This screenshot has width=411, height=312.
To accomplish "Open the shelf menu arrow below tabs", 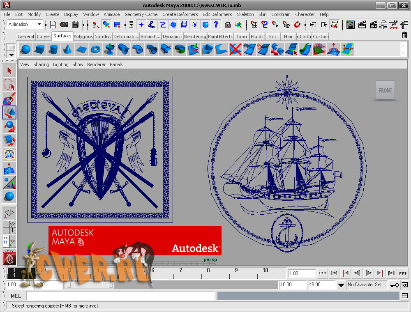I will [11, 55].
